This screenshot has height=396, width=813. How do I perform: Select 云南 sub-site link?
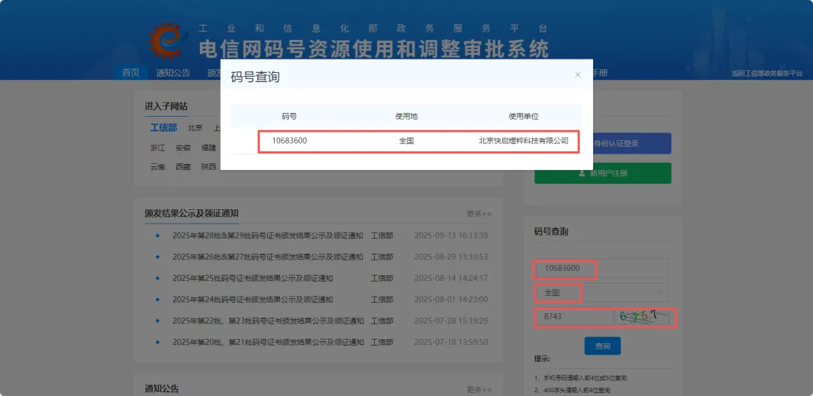coord(157,167)
